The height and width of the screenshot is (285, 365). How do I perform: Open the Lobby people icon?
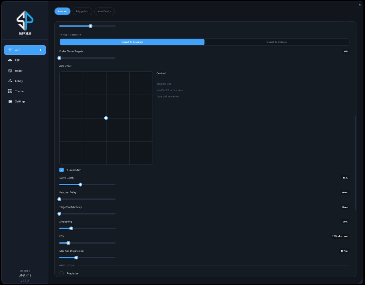coord(10,81)
